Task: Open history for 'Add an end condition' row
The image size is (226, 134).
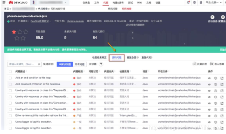Action: pos(215,78)
